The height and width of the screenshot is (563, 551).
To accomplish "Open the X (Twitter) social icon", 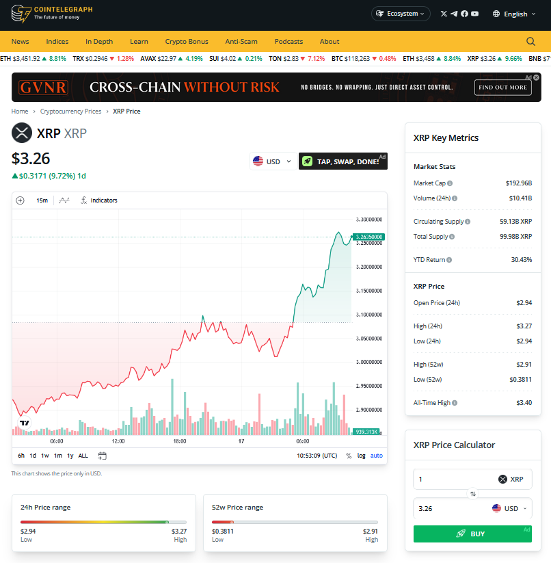I will (x=444, y=14).
